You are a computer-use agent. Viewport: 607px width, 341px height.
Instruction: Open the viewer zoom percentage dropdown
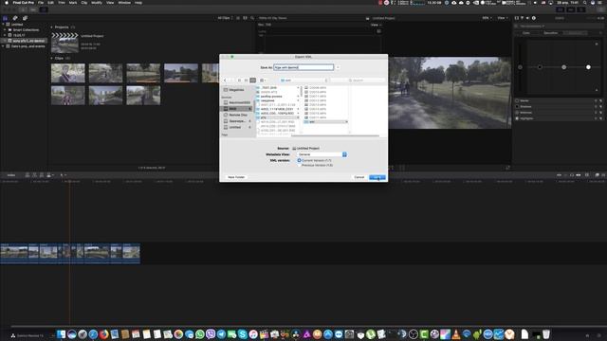pyautogui.click(x=487, y=18)
